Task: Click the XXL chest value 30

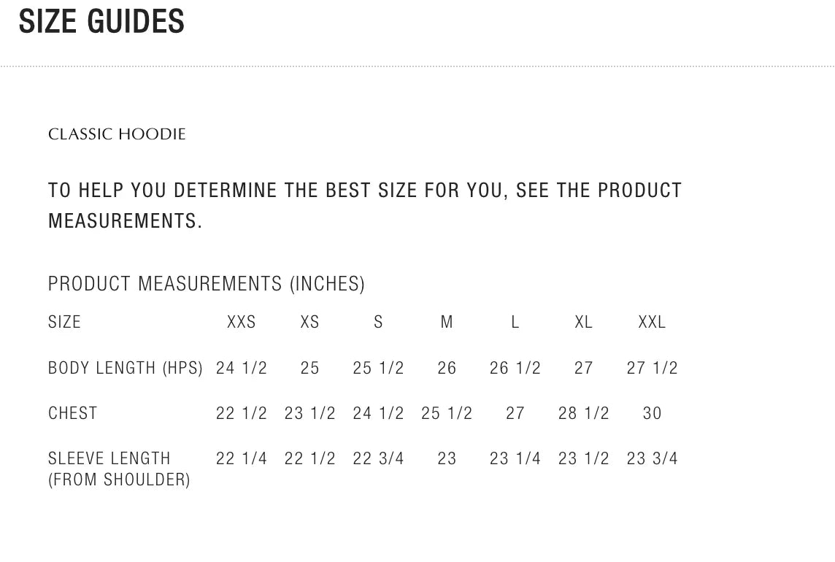Action: (653, 414)
